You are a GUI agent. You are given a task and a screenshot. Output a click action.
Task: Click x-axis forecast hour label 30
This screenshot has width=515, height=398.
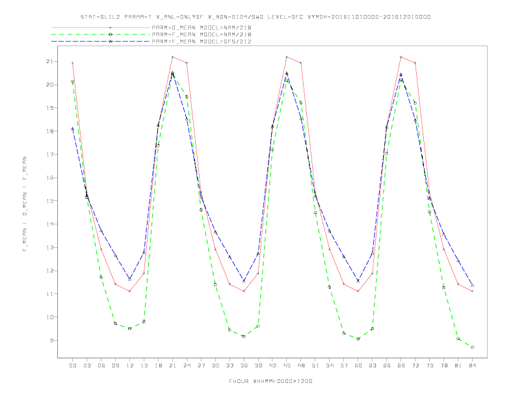[x=215, y=365]
